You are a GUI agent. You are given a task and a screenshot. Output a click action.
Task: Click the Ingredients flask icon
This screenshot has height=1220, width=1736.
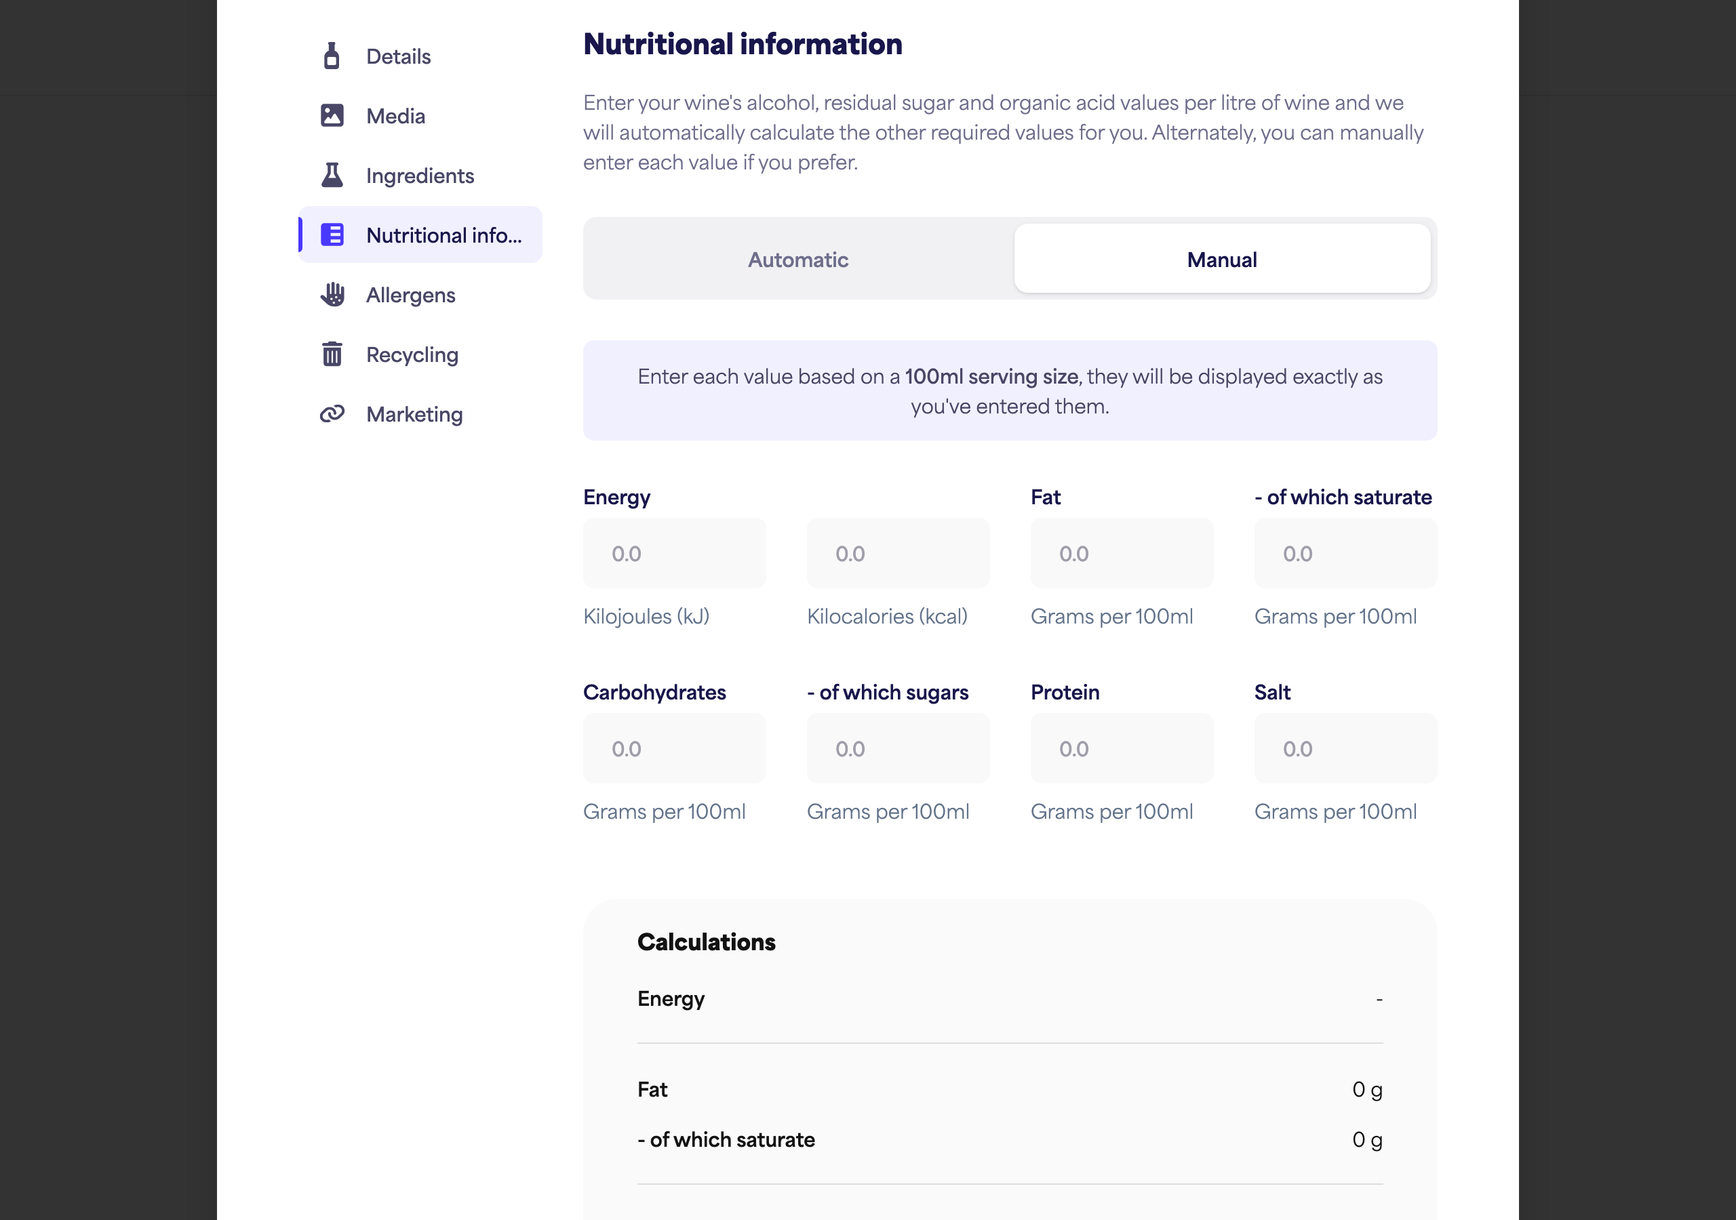[332, 175]
